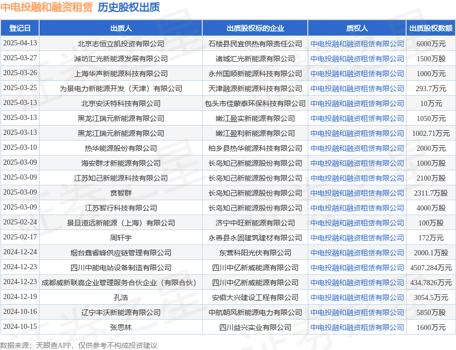456x350 pixels.
Task: Click the 434.7826万元 amount cell
Action: pyautogui.click(x=431, y=283)
